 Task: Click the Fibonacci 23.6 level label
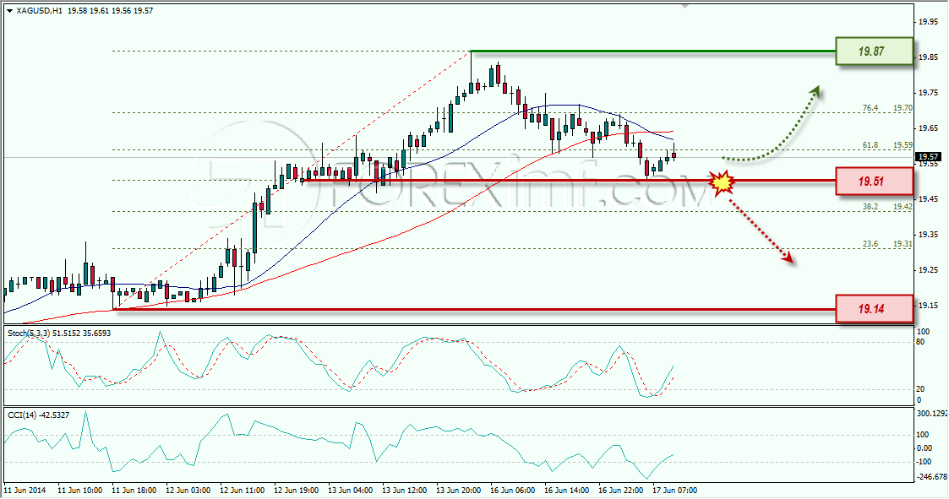tap(870, 244)
